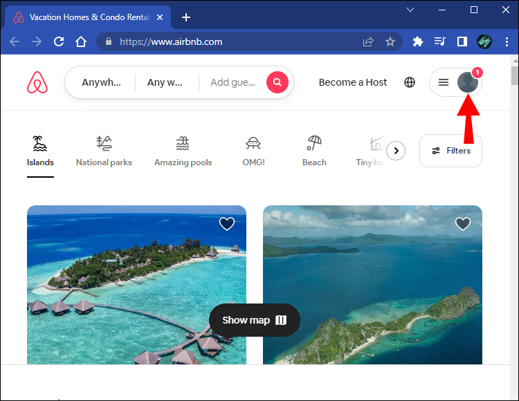Favorite the first island listing heart
Viewport: 519px width, 401px height.
coord(227,223)
